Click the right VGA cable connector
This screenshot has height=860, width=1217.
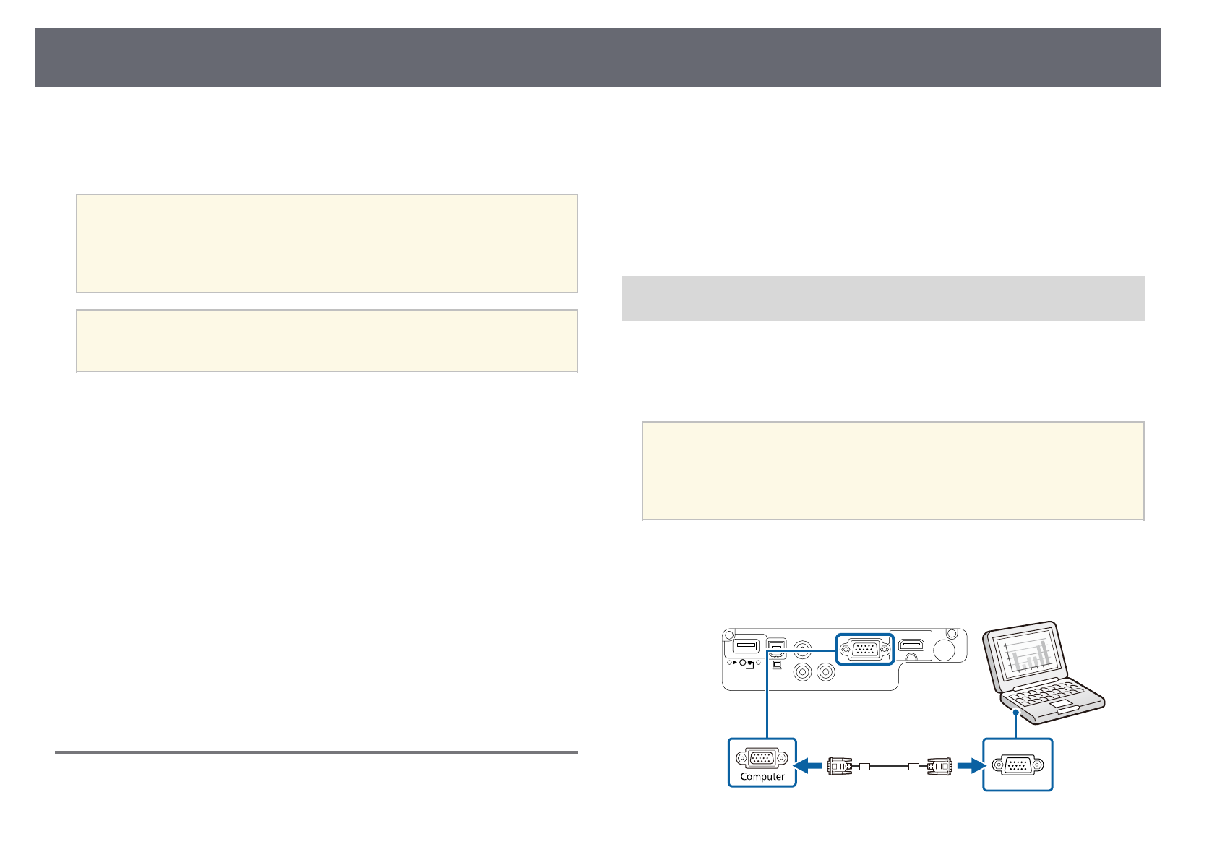pyautogui.click(x=939, y=765)
